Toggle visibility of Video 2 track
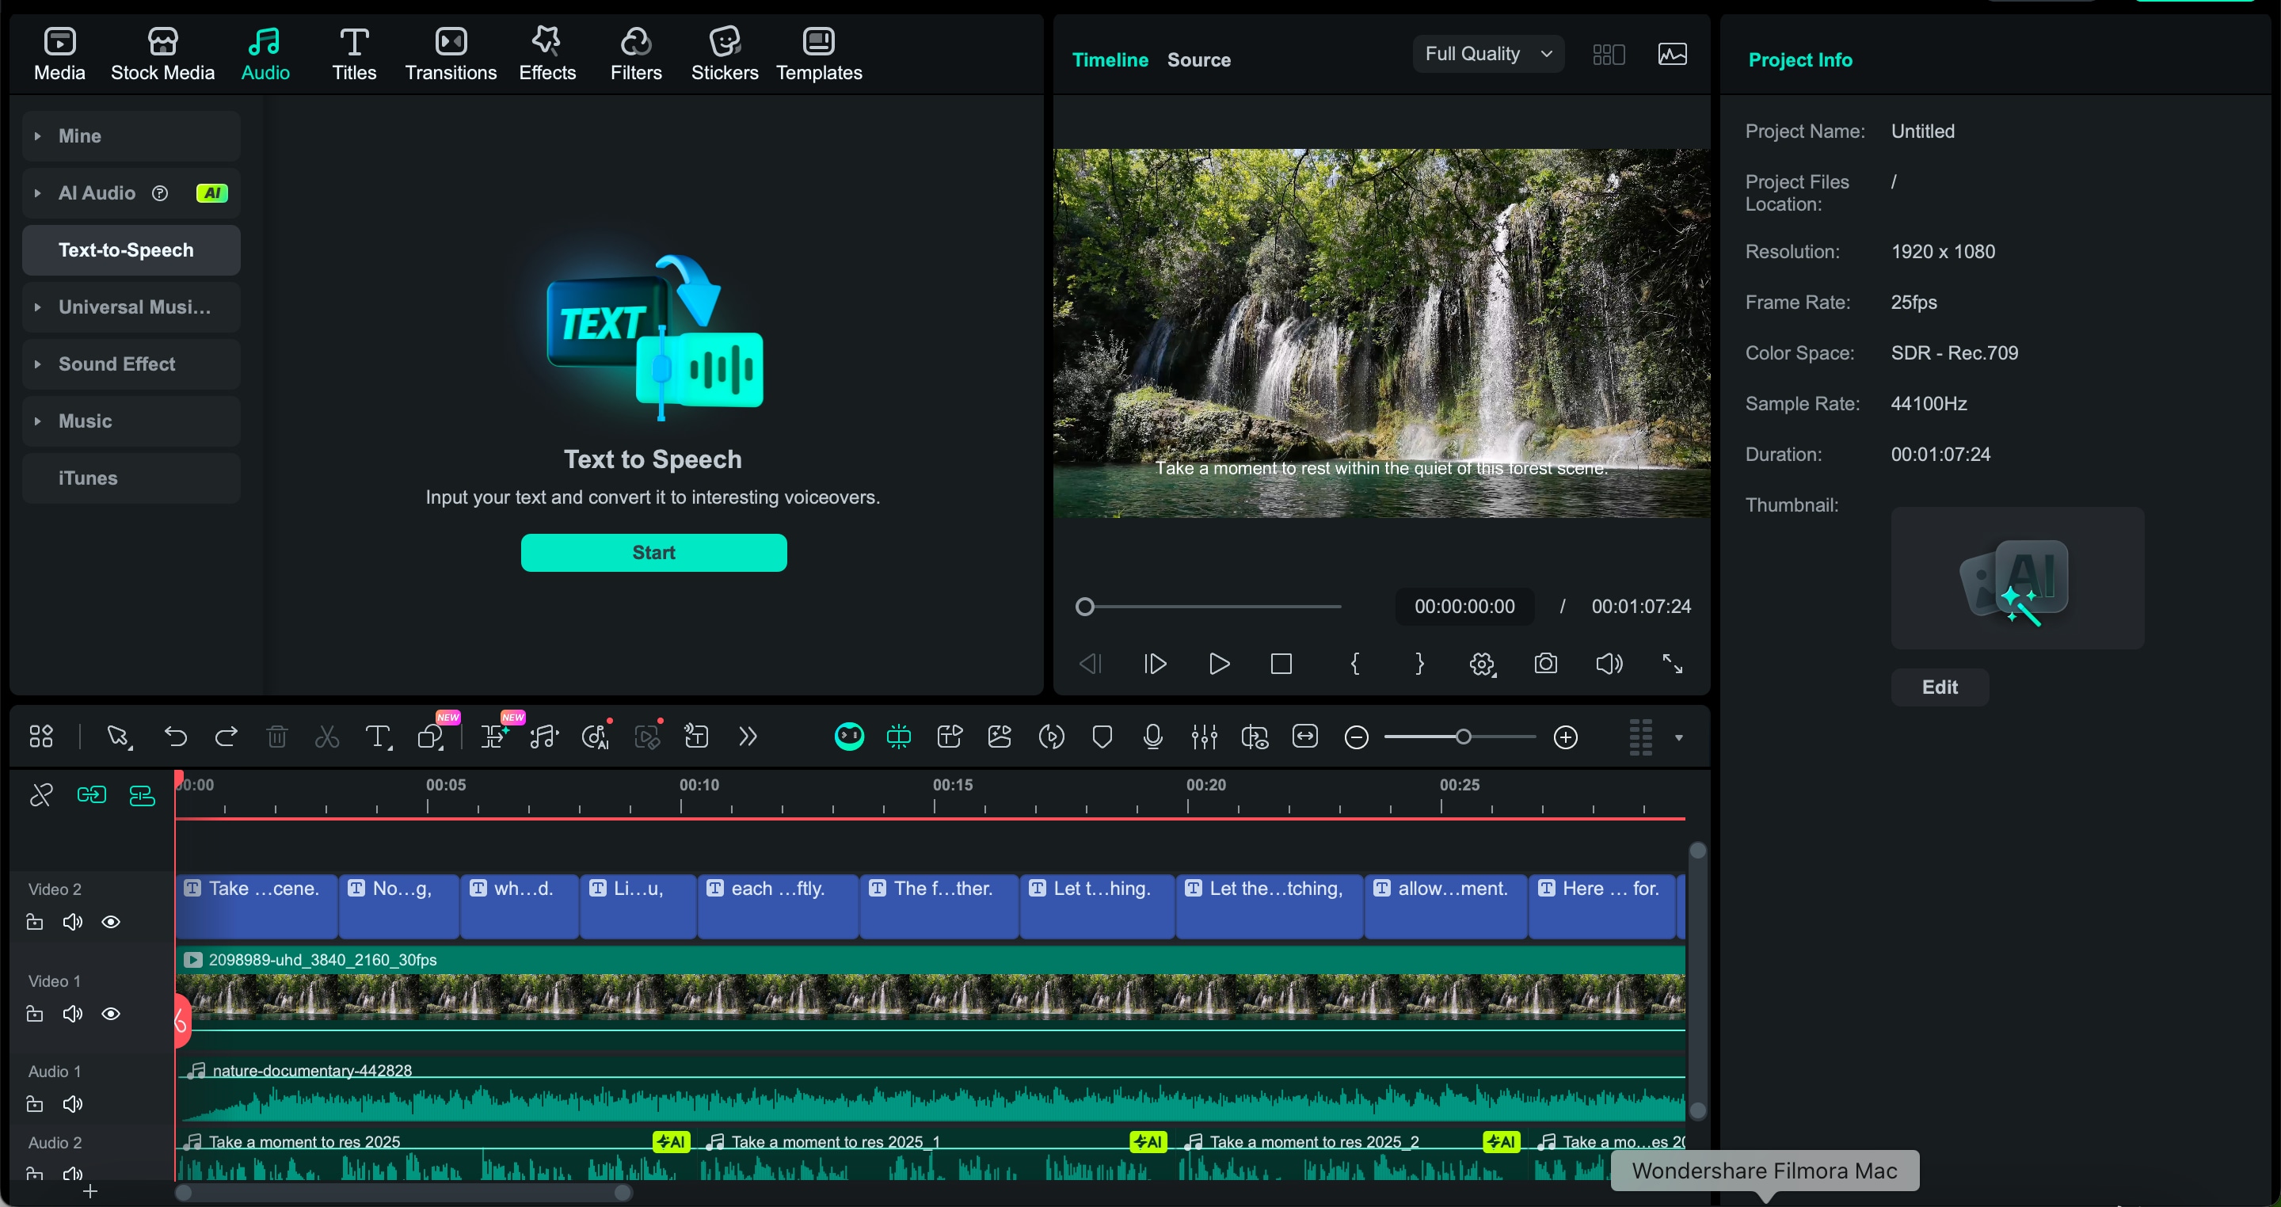 (111, 922)
